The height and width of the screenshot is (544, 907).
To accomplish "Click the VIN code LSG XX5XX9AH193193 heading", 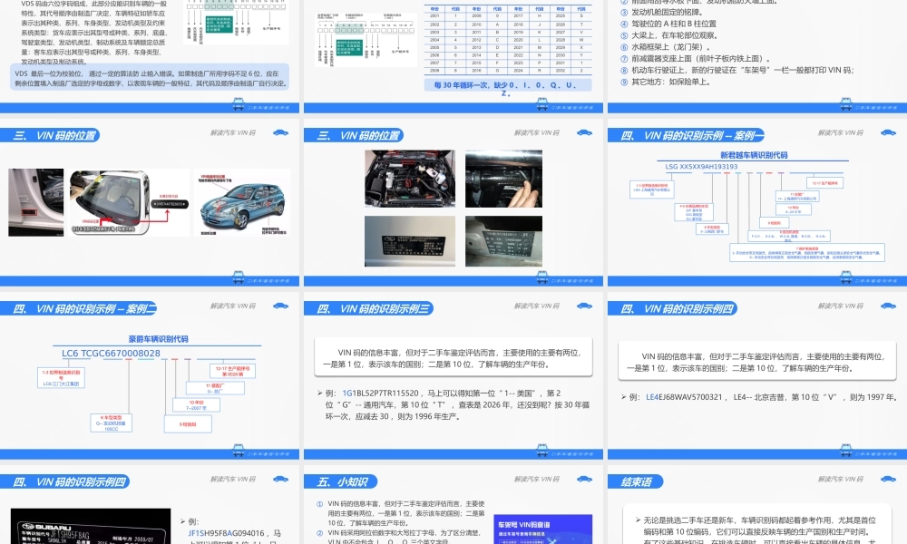I will coord(701,167).
